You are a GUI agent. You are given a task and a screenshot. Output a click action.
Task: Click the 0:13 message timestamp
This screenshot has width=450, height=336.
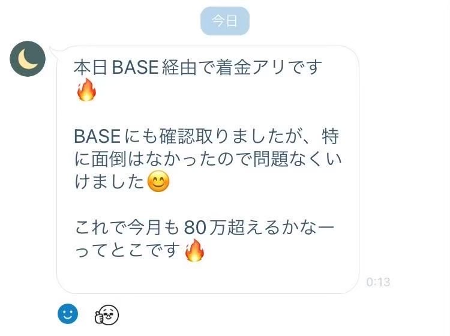[x=378, y=282]
